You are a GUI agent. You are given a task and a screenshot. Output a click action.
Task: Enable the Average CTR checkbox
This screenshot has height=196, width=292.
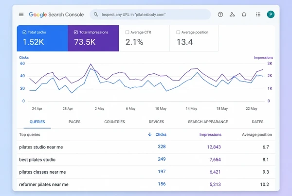pos(127,33)
